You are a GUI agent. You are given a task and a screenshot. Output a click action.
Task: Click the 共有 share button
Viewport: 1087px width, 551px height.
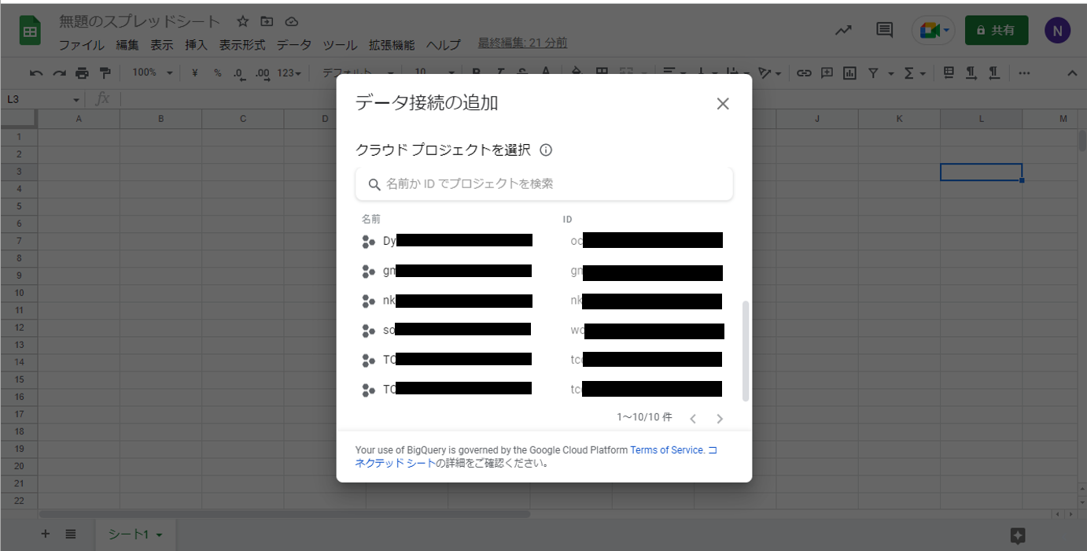coord(996,31)
